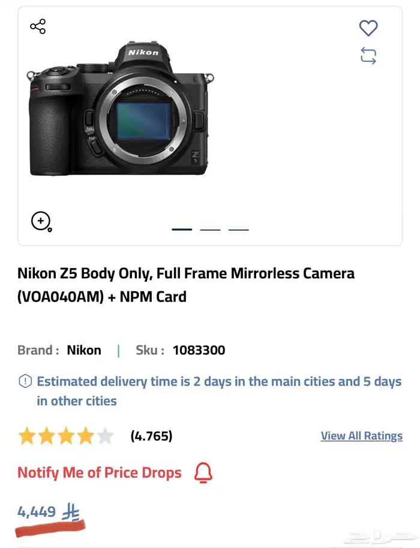Click the Nikon logo on the camera body
The width and height of the screenshot is (420, 548).
[142, 53]
